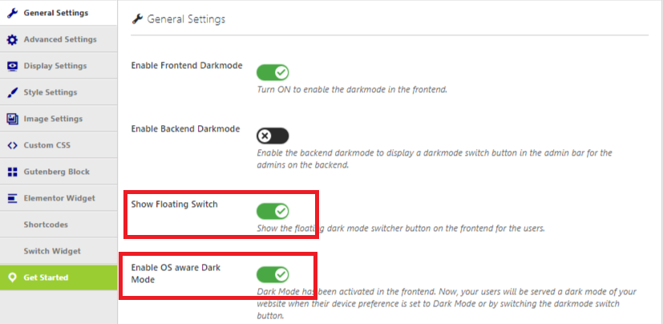Click the gear icon for Advanced Settings
The width and height of the screenshot is (663, 324).
point(12,40)
